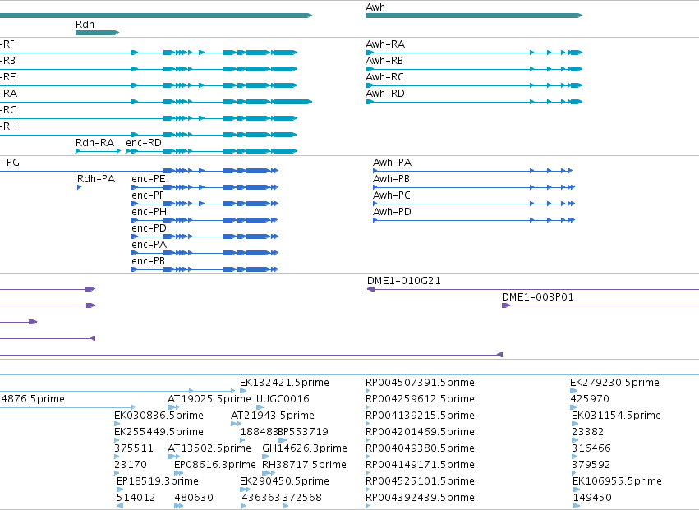Viewport: 699px width, 510px height.
Task: Open the Awh-RC transcript label
Action: click(x=384, y=77)
